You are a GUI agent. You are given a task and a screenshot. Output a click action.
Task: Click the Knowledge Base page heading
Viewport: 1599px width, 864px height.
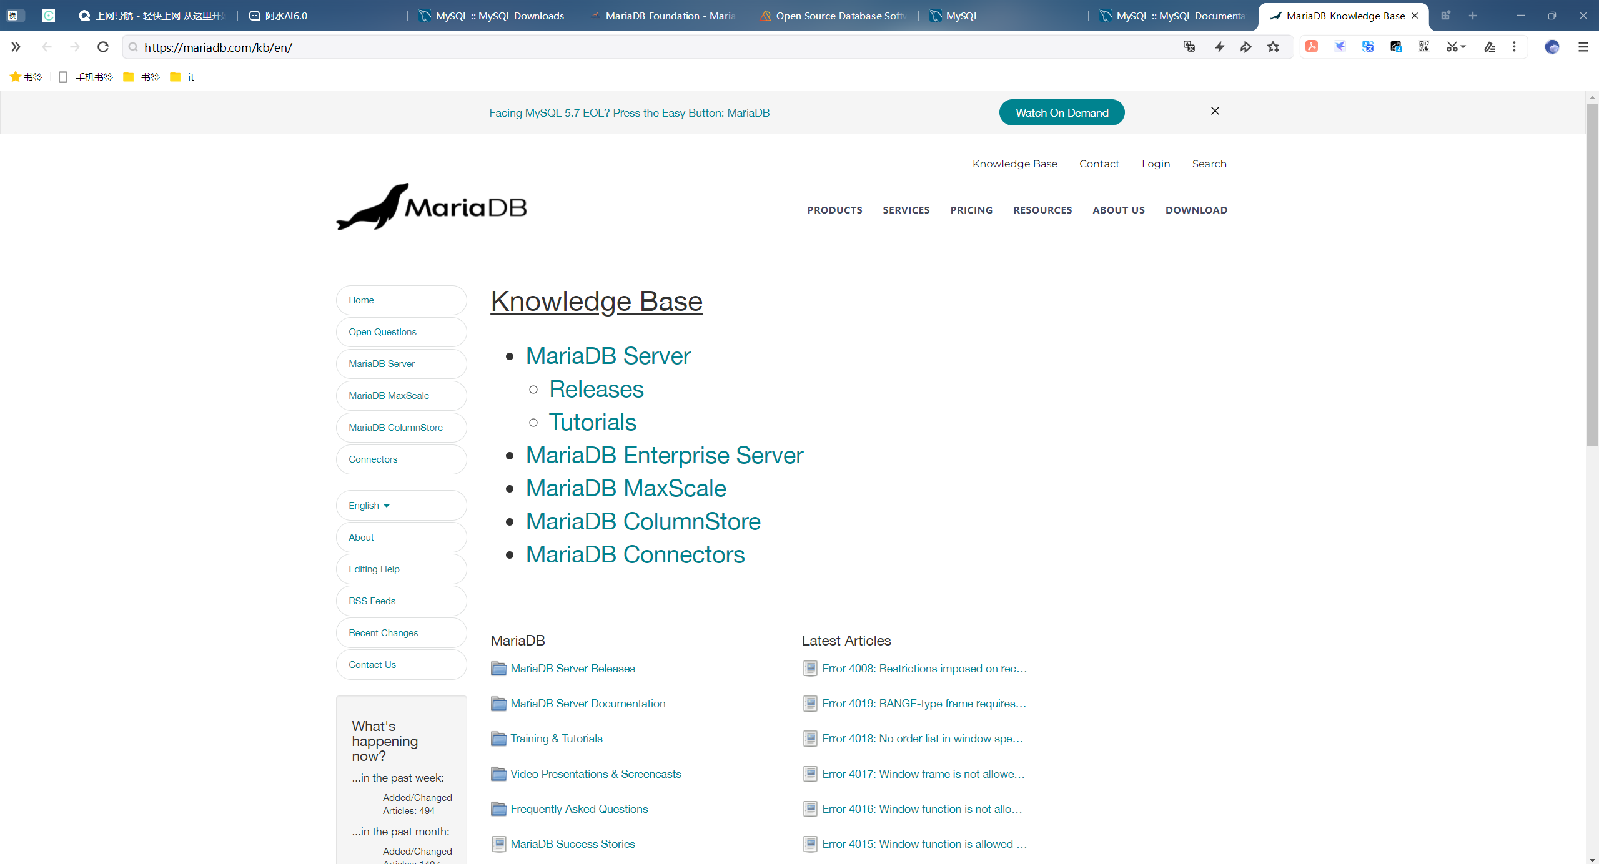pyautogui.click(x=597, y=302)
